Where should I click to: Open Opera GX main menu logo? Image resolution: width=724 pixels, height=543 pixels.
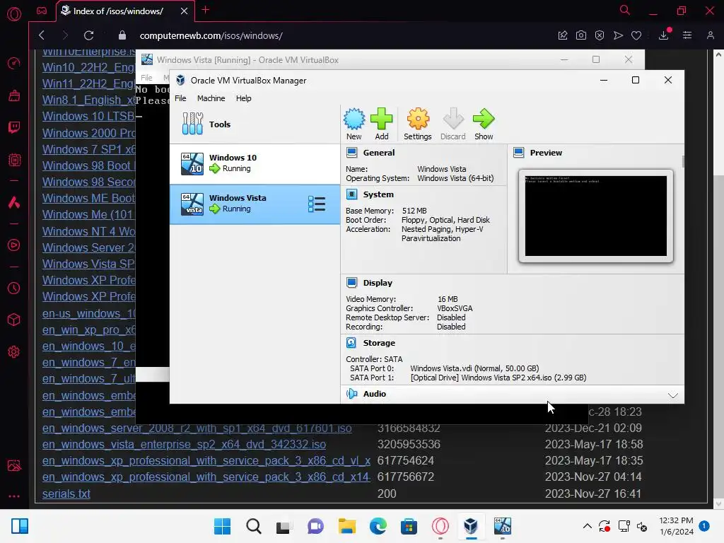pyautogui.click(x=14, y=14)
